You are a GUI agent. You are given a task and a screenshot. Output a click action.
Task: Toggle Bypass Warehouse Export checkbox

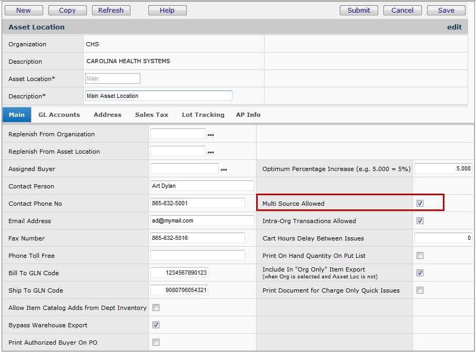tap(156, 325)
